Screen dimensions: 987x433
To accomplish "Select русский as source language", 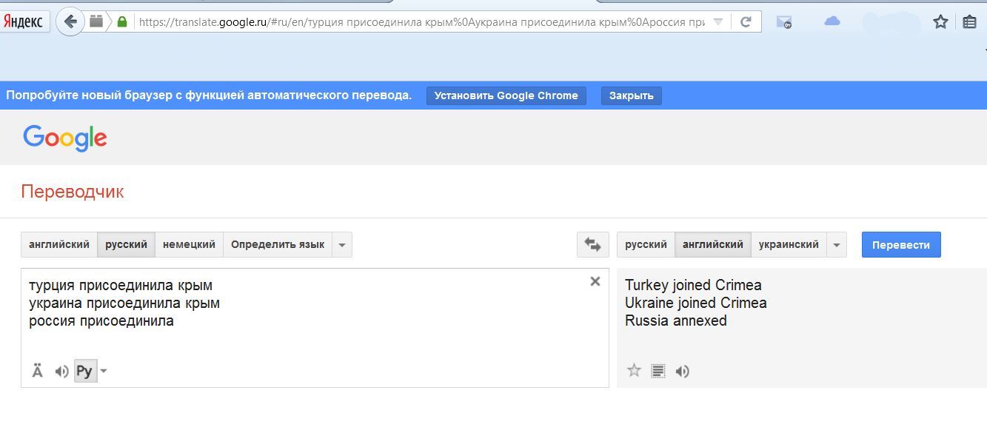I will [126, 245].
